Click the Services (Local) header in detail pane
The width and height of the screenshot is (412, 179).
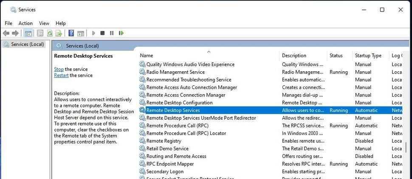coord(82,46)
